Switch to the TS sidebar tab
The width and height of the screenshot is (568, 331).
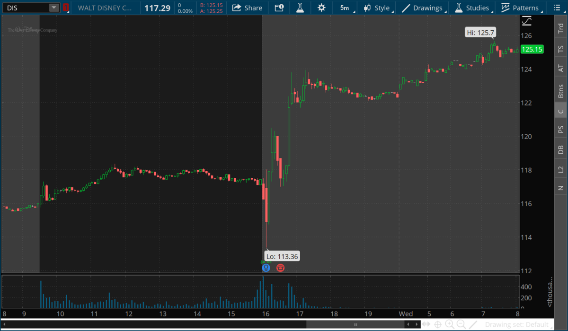[x=561, y=49]
